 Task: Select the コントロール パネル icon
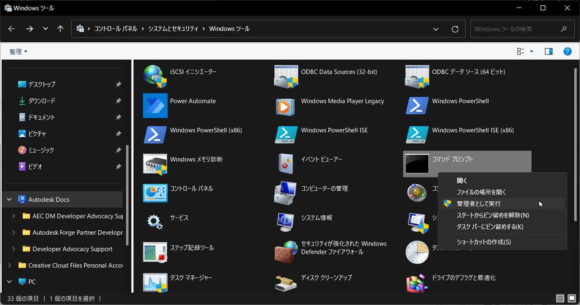[x=155, y=193]
